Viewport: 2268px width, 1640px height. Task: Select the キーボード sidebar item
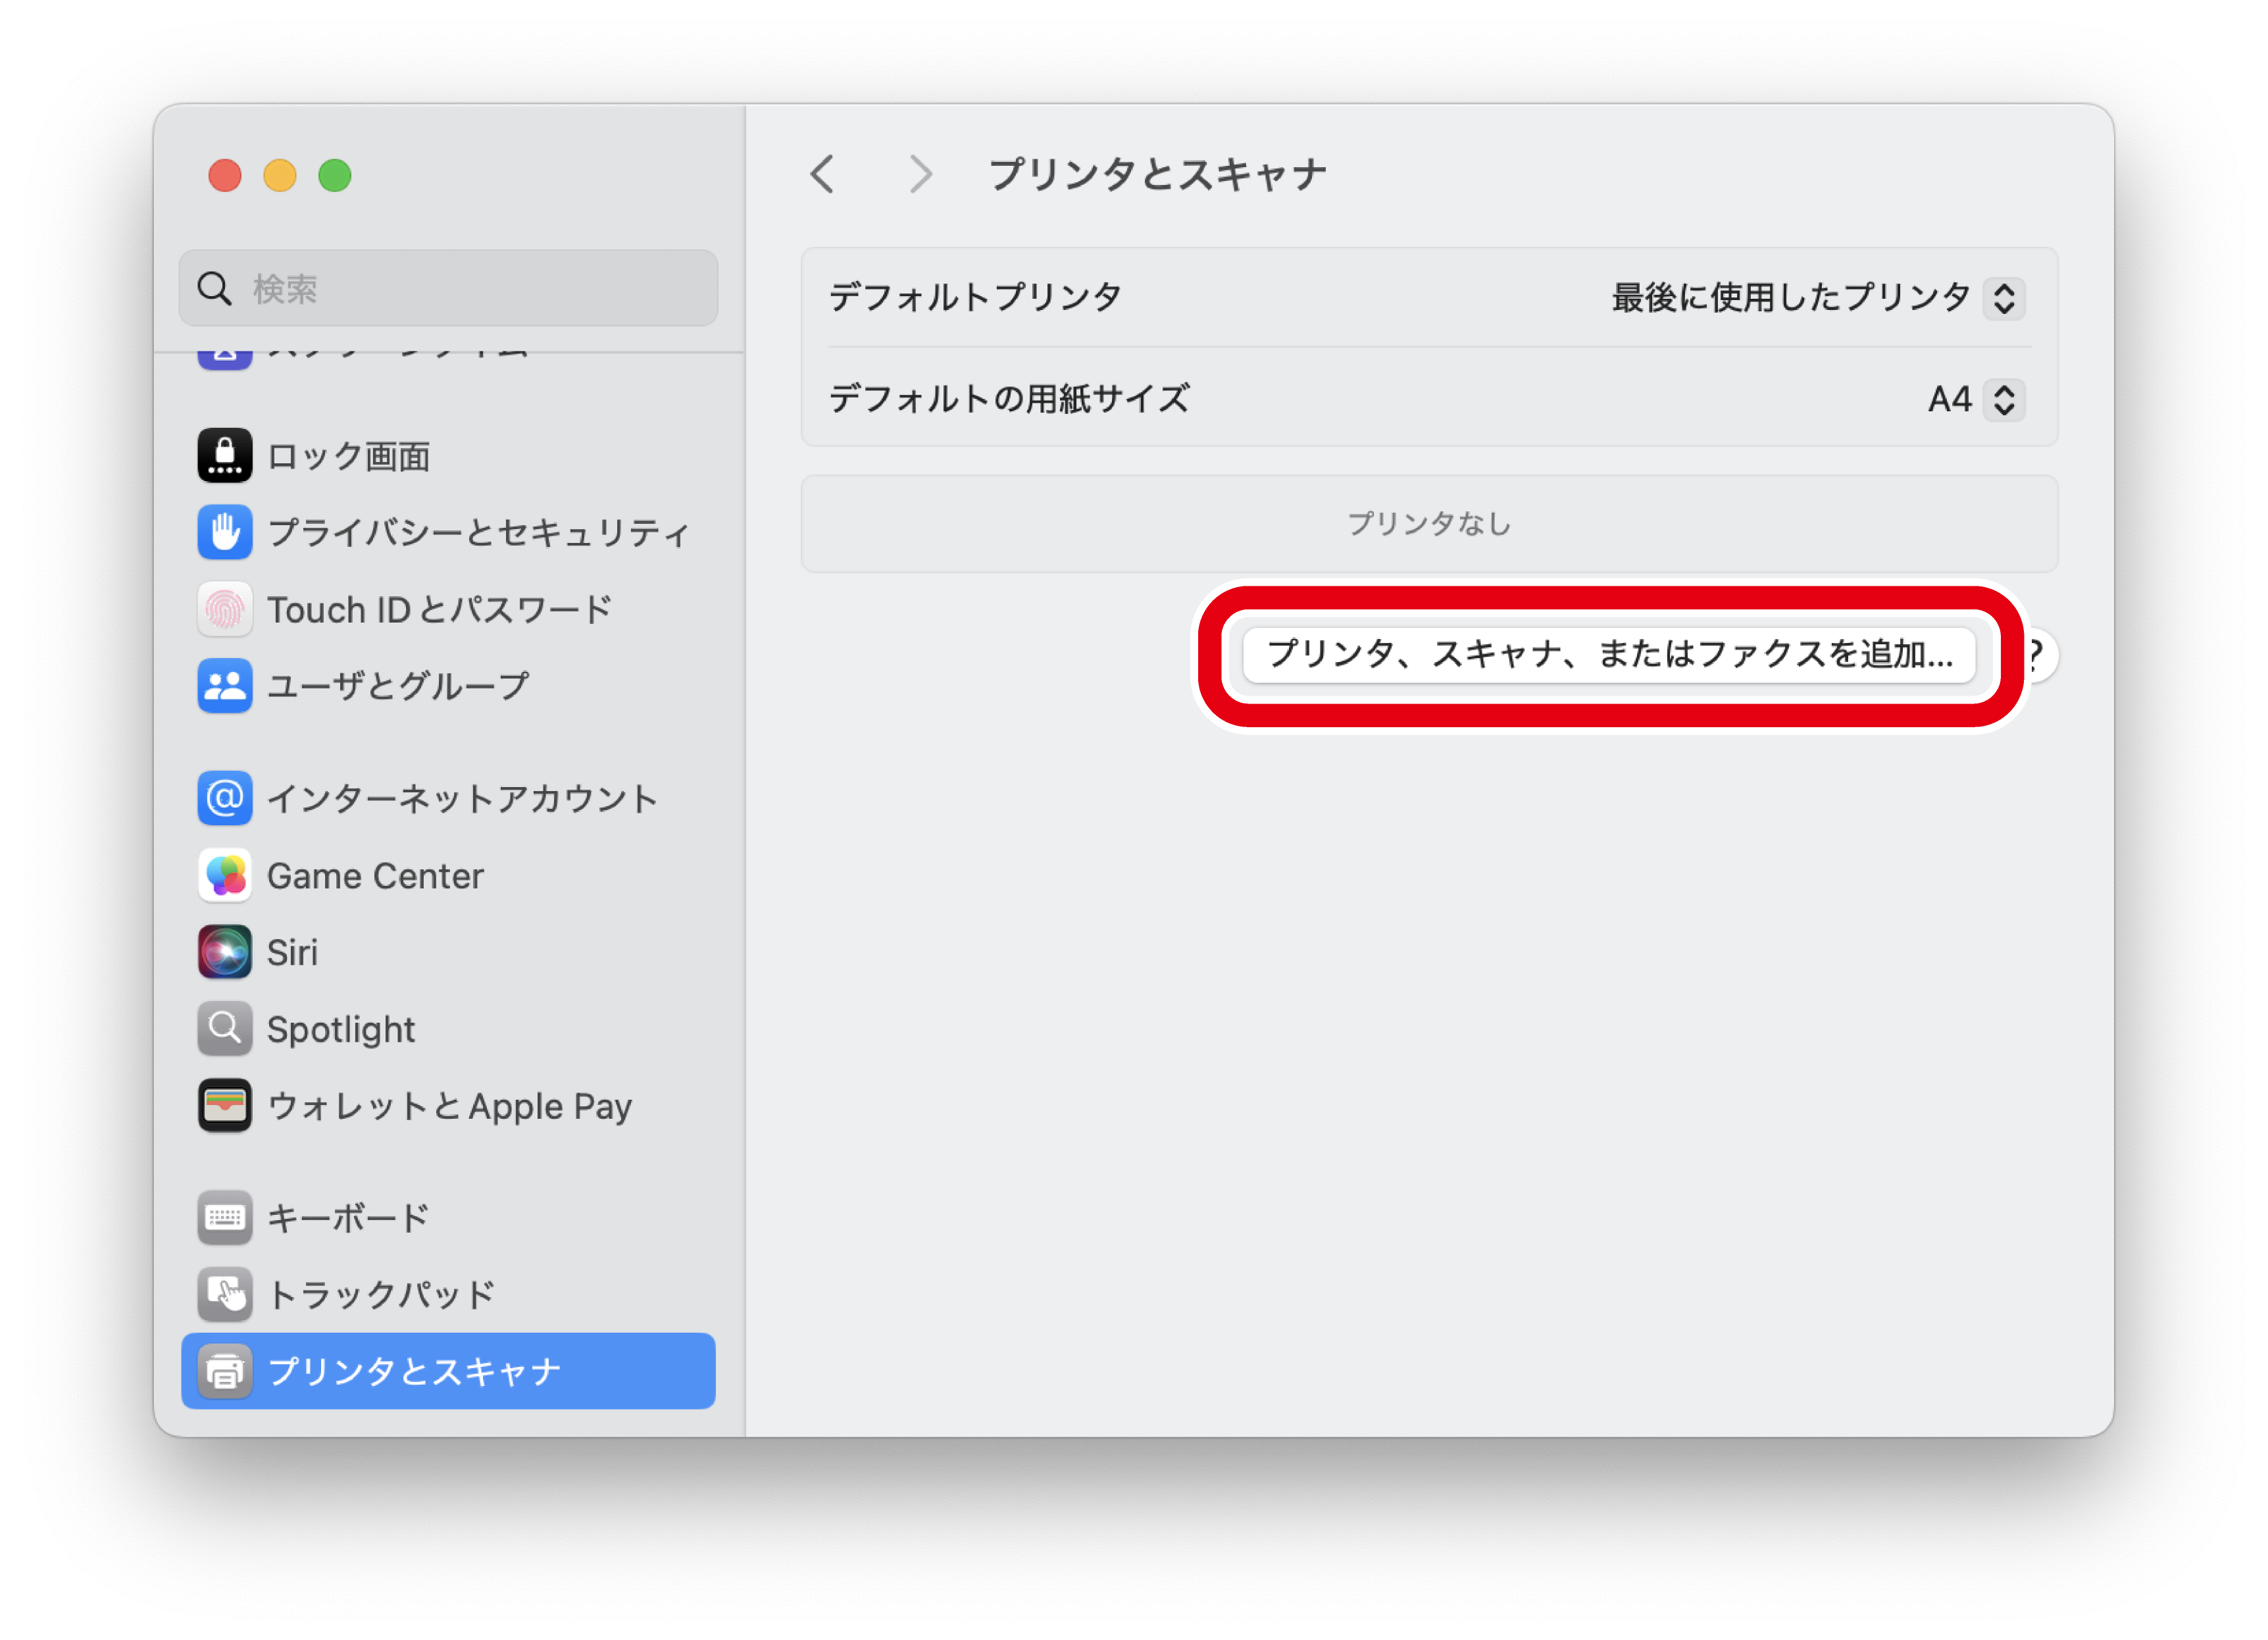coord(347,1218)
